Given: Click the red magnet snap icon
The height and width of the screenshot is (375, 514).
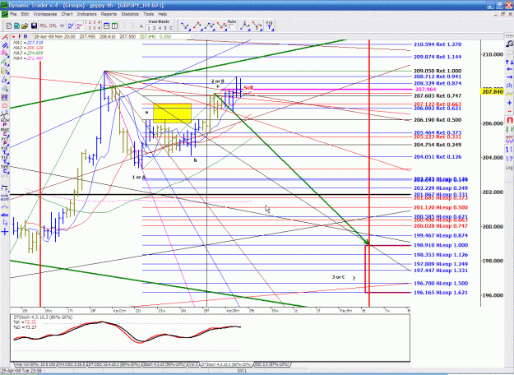Looking at the screenshot, I should [509, 120].
